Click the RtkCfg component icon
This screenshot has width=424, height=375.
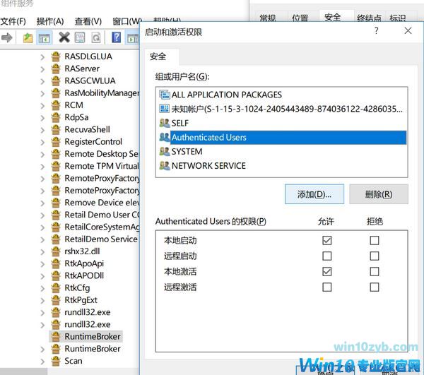pos(56,287)
